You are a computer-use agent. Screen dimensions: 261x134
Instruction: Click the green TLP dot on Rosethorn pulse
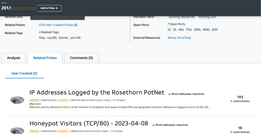click(x=118, y=100)
